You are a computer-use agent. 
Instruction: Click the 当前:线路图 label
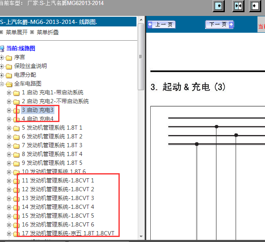tap(21, 48)
